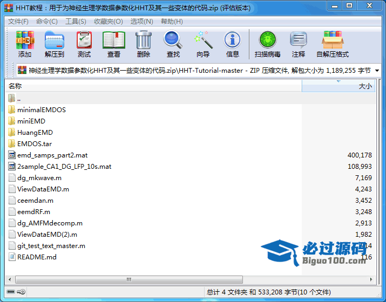The width and height of the screenshot is (386, 302).
Task: Click the Delete (删除) trash icon
Action: click(144, 39)
